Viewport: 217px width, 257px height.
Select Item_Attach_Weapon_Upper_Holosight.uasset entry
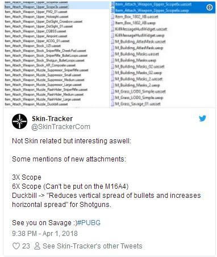36,16
